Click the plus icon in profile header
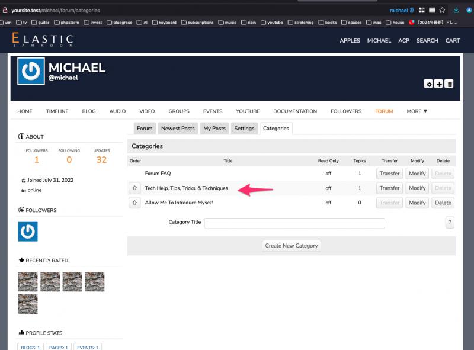The width and height of the screenshot is (474, 350). (439, 84)
